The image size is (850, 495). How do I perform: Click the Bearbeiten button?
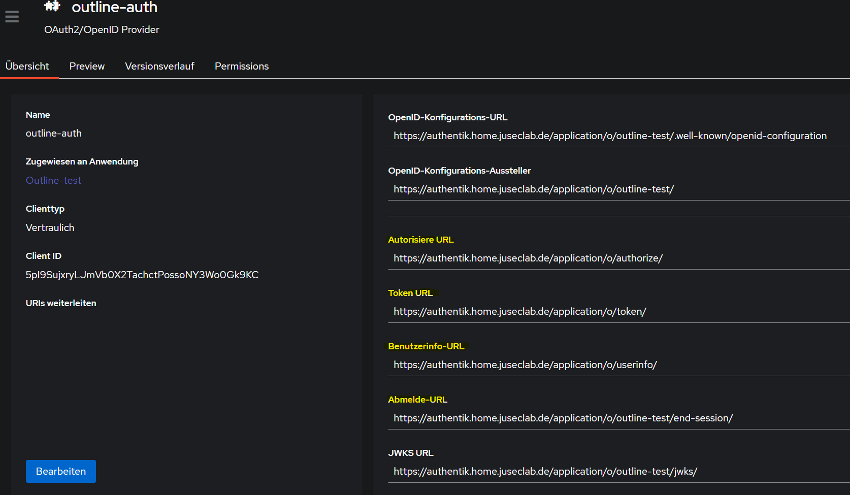pyautogui.click(x=61, y=471)
